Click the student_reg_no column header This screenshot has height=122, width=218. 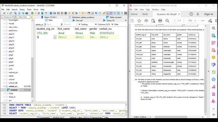tap(45, 29)
